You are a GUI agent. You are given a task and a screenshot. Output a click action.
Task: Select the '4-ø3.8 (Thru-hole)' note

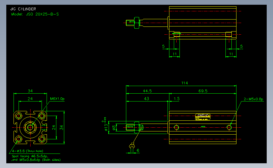click(x=27, y=151)
